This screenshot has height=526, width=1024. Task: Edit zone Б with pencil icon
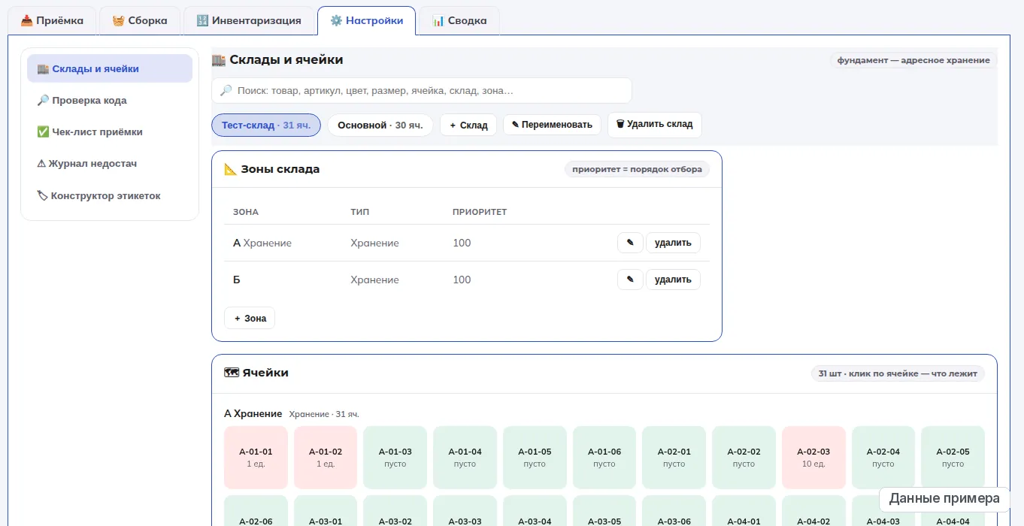point(630,280)
